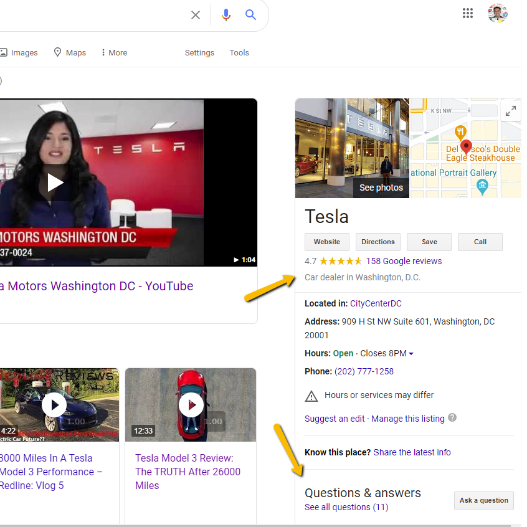Image resolution: width=527 pixels, height=527 pixels.
Task: Click the Directions button
Action: coord(377,242)
